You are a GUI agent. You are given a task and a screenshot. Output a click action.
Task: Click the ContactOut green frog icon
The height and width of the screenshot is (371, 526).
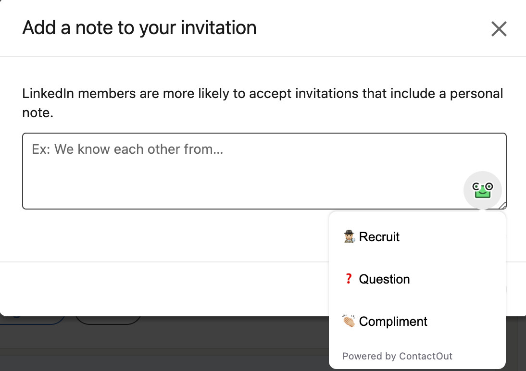point(482,190)
